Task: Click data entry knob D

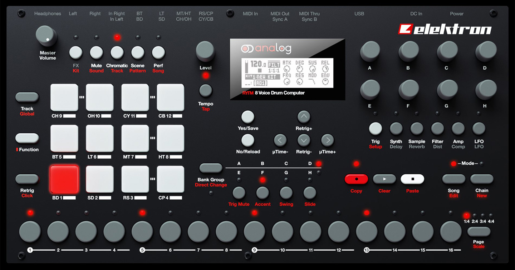Action: point(486,51)
